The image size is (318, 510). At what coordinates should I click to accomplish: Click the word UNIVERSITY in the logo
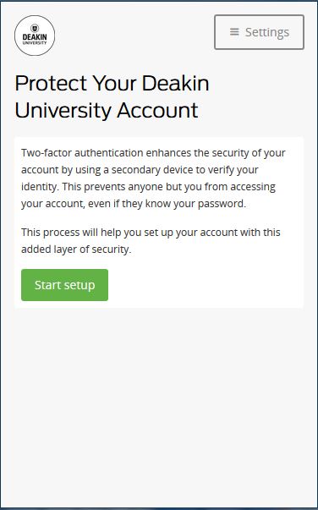point(35,43)
